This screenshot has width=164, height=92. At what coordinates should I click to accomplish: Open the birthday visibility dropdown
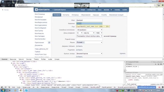(89, 36)
